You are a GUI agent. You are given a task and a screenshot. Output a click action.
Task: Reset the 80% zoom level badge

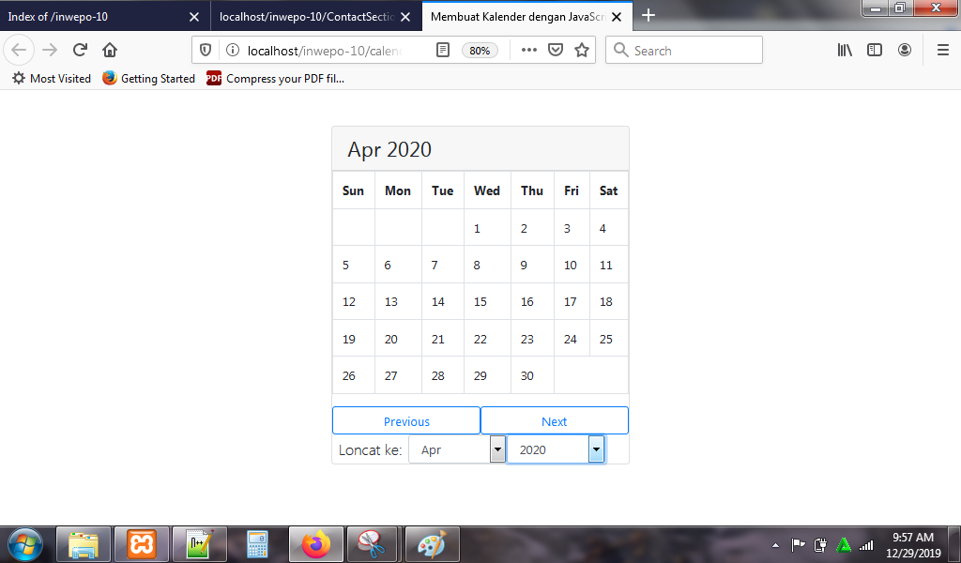(x=480, y=51)
